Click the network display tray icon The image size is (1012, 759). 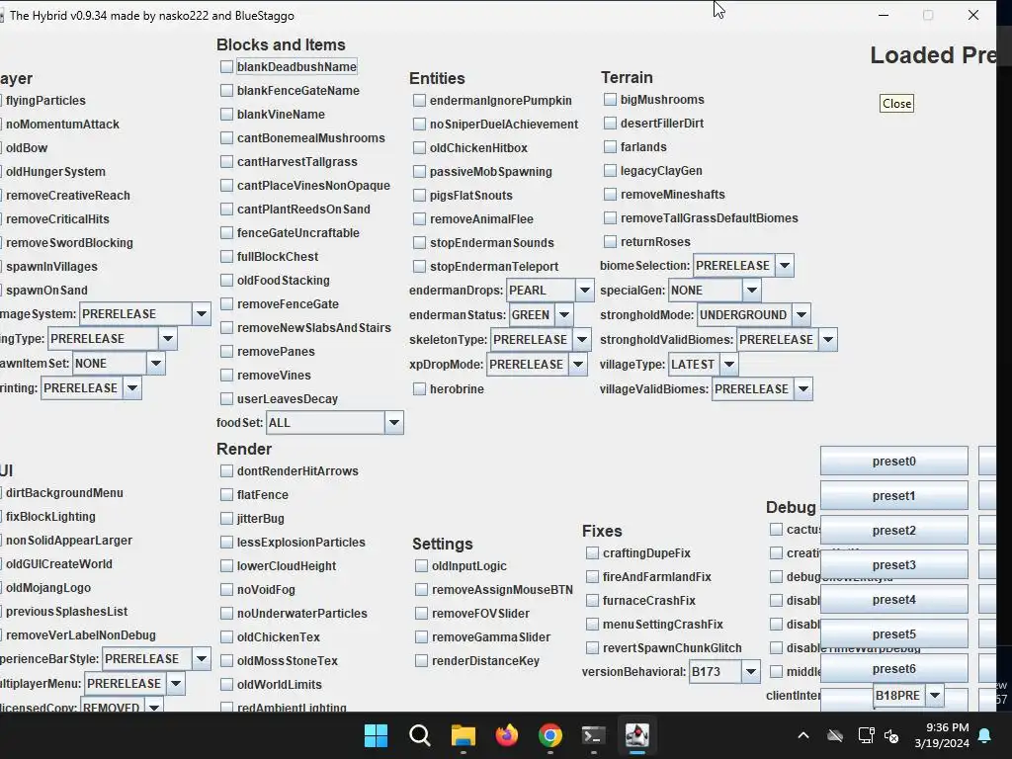pos(866,735)
